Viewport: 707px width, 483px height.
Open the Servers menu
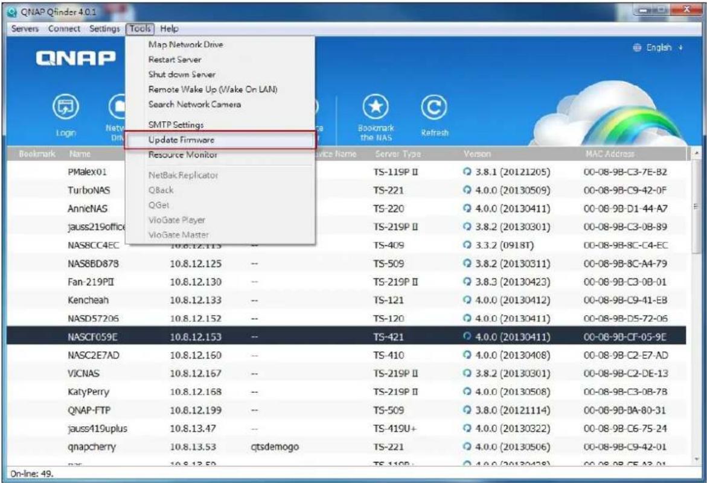pyautogui.click(x=25, y=28)
